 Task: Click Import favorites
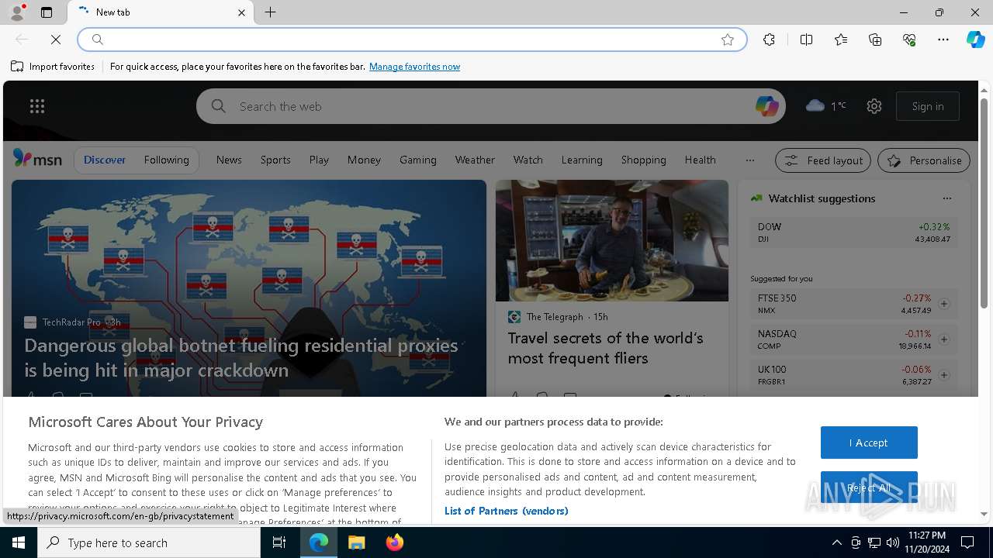point(53,67)
